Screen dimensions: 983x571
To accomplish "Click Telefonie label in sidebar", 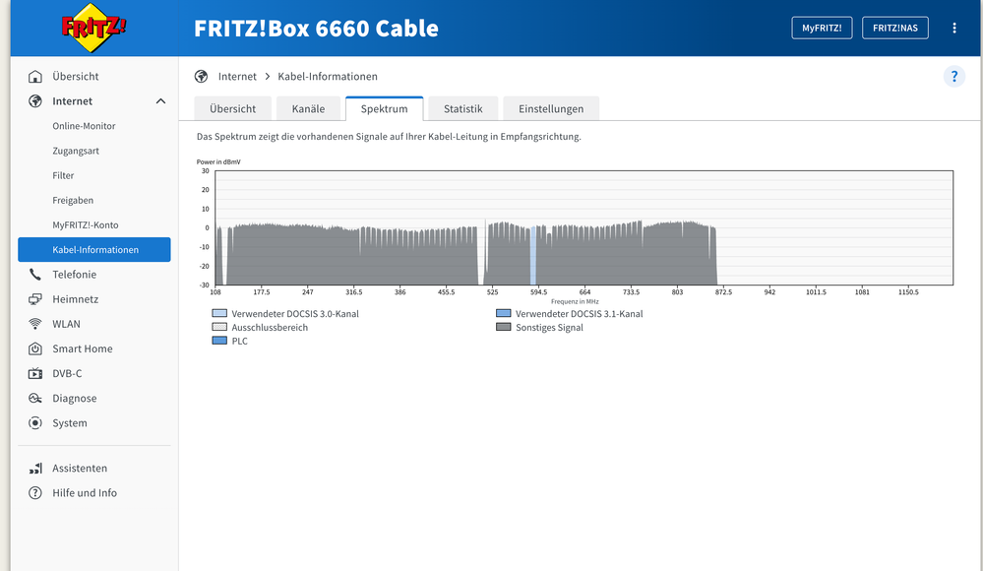I will [x=74, y=275].
